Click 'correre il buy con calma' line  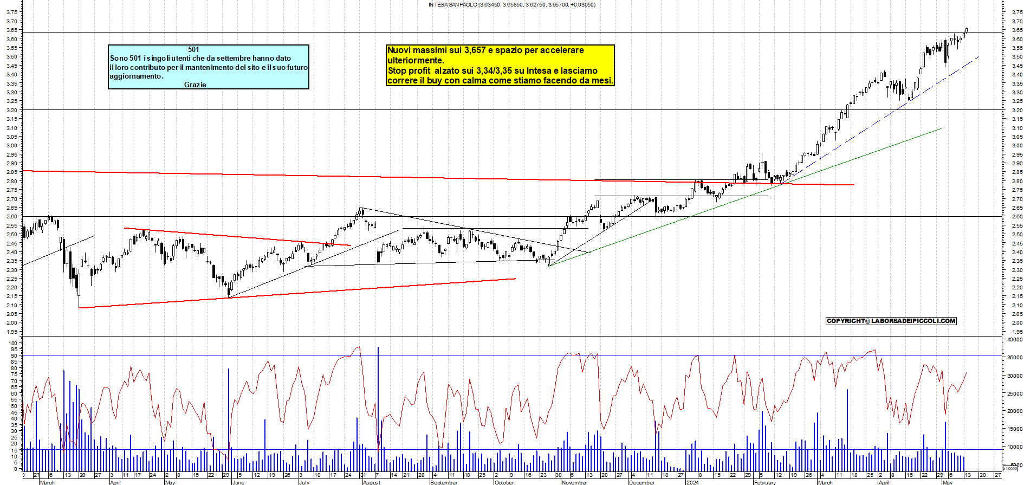pos(500,80)
